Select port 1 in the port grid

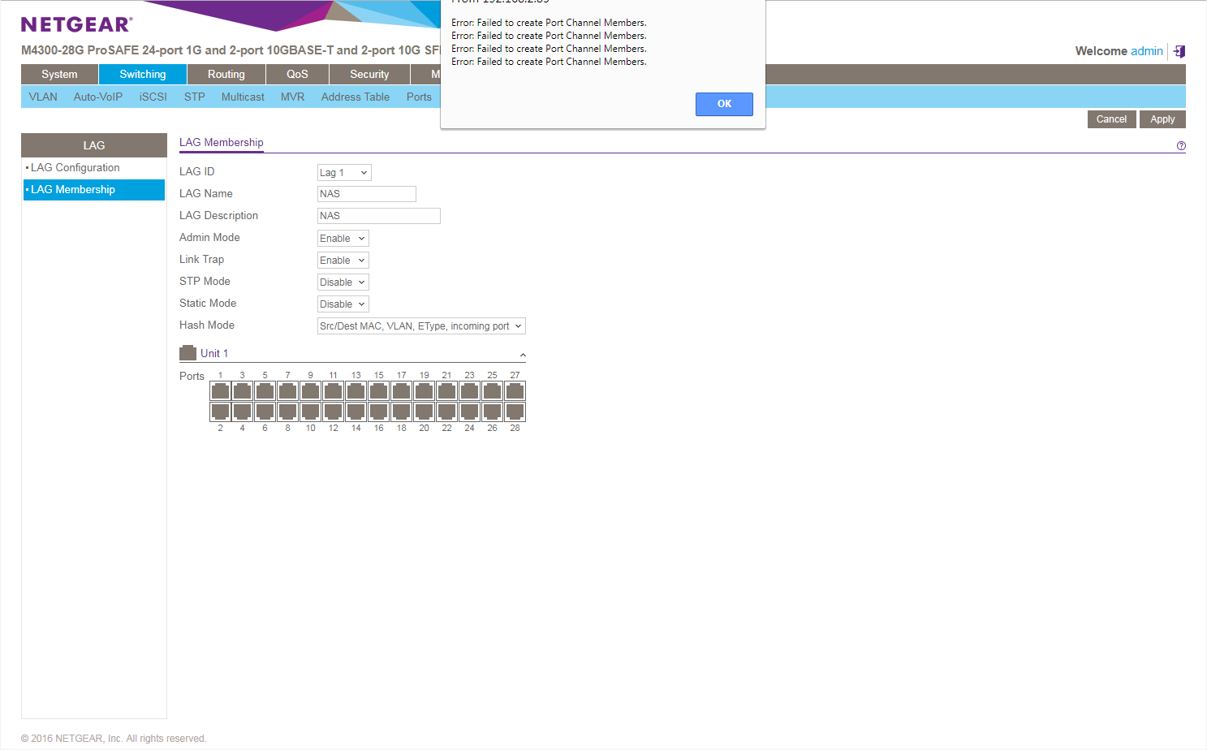[220, 391]
